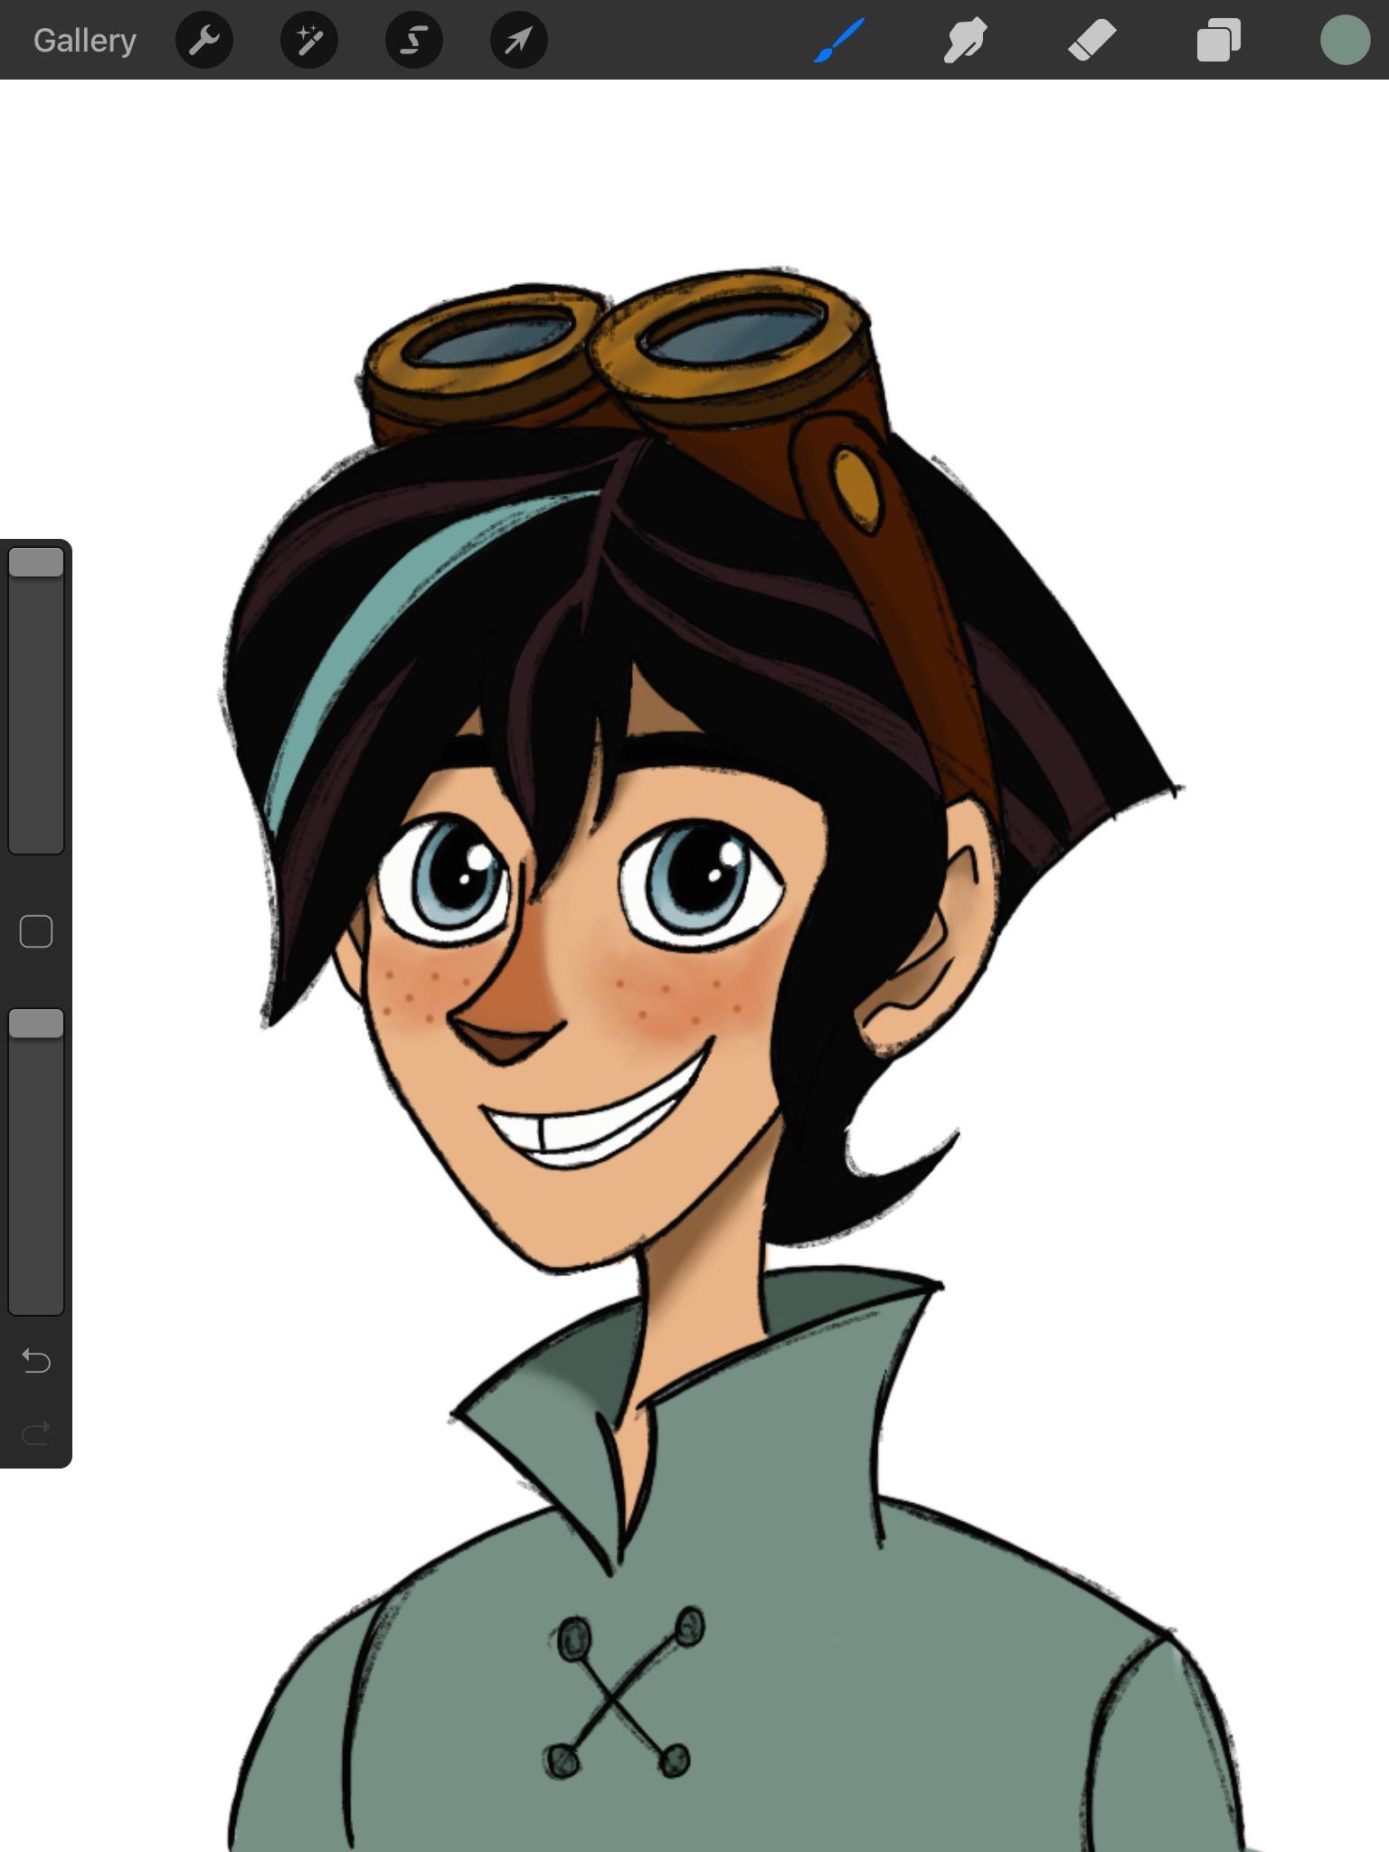
Task: Open the Actions wrench menu
Action: pyautogui.click(x=204, y=41)
